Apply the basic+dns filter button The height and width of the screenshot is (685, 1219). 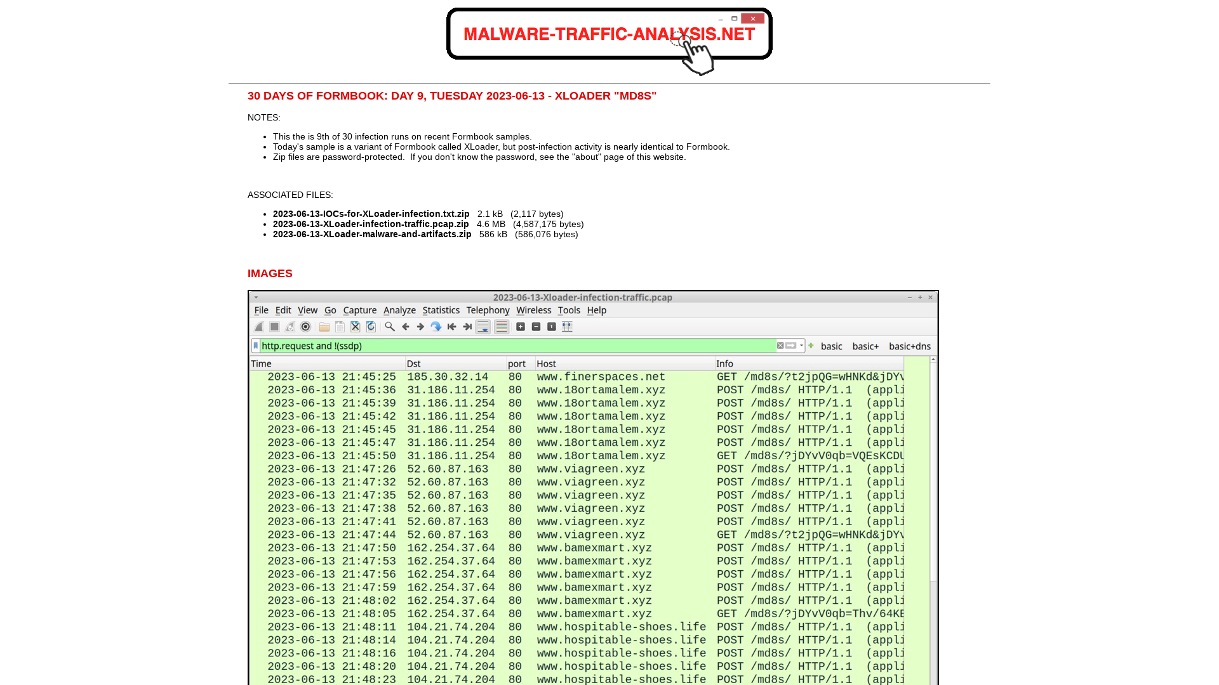910,346
